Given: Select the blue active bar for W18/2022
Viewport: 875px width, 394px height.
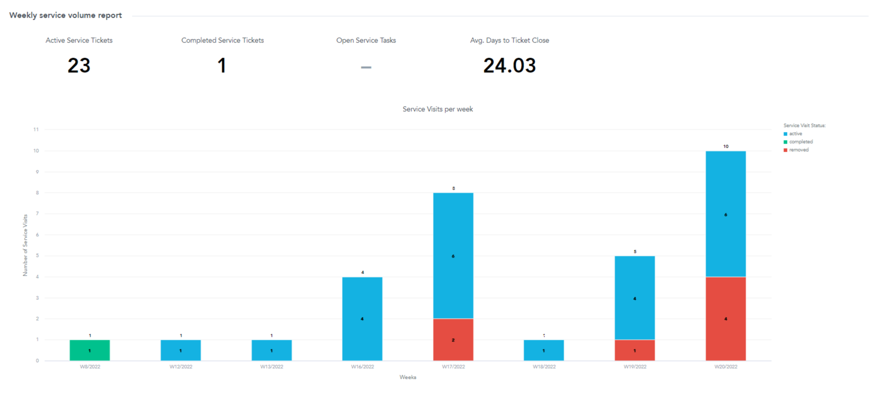Looking at the screenshot, I should coord(544,351).
